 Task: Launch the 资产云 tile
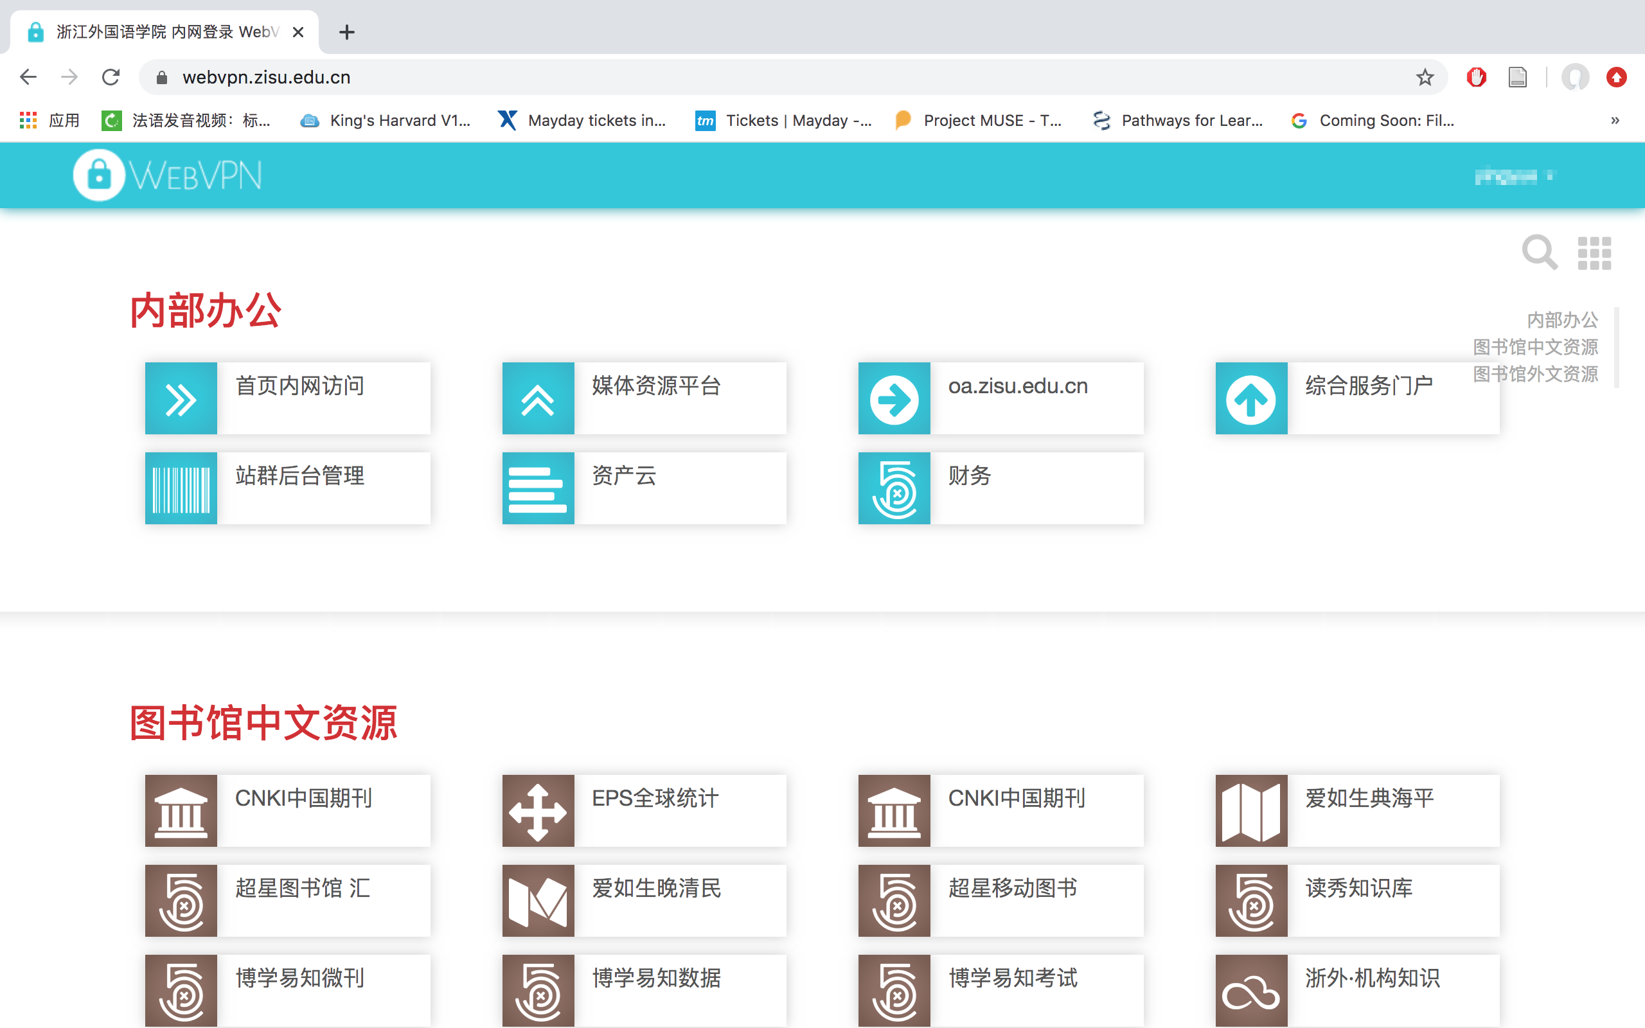coord(644,488)
